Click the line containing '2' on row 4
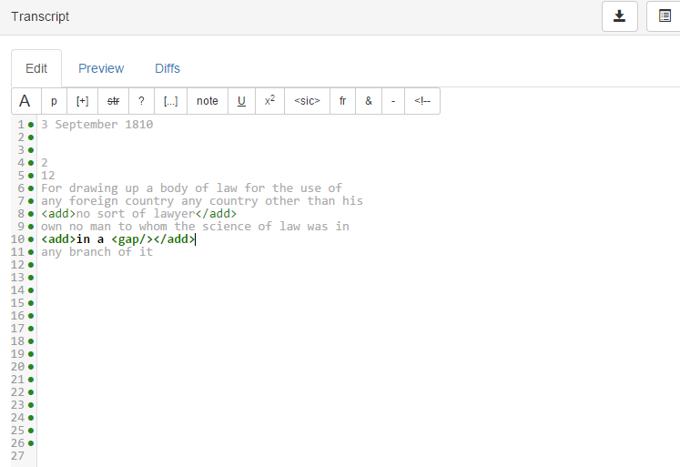This screenshot has height=467, width=680. click(x=45, y=163)
